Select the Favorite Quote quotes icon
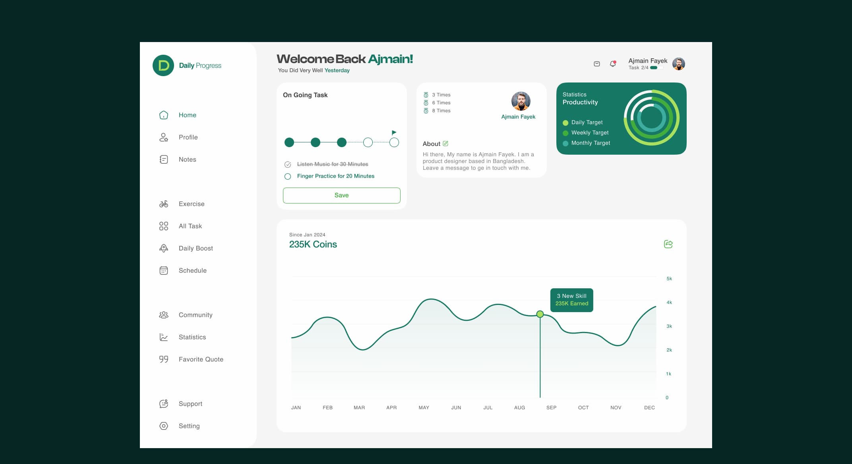This screenshot has width=852, height=464. pos(163,359)
